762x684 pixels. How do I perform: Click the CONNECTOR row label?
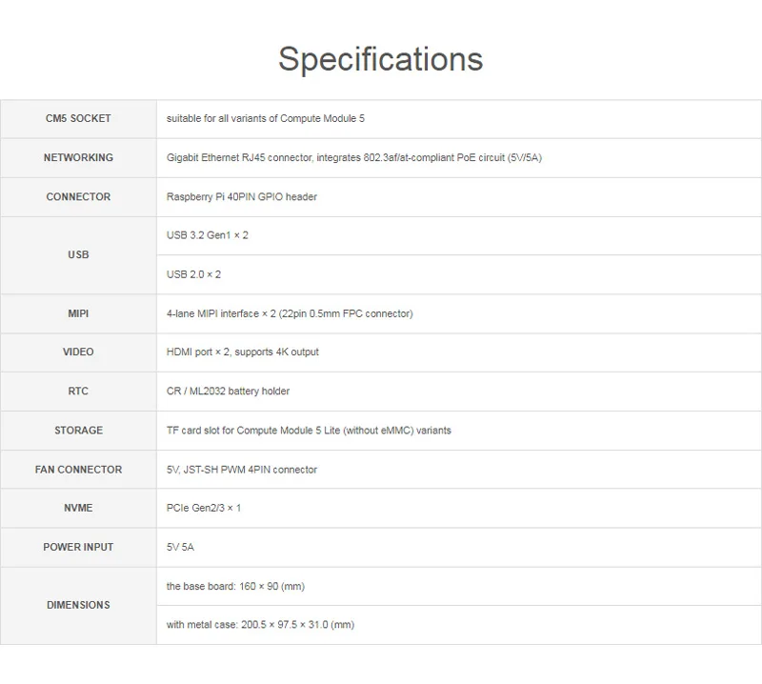[x=78, y=197]
